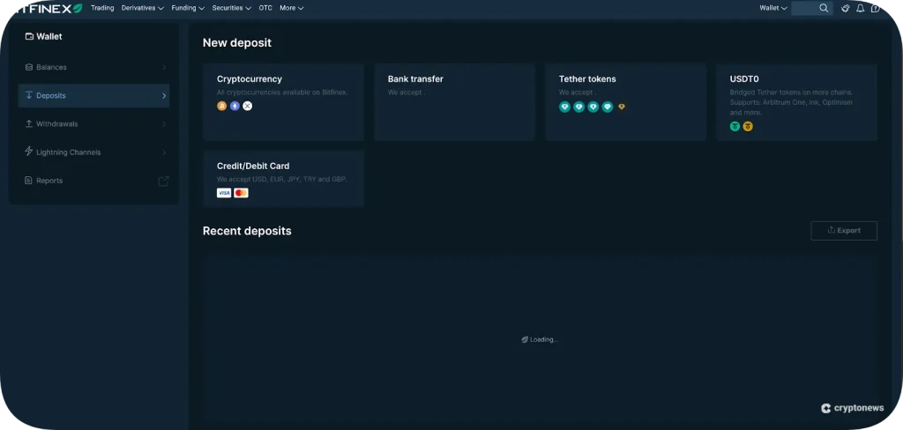
Task: Click the Visa card logo
Action: (x=224, y=193)
